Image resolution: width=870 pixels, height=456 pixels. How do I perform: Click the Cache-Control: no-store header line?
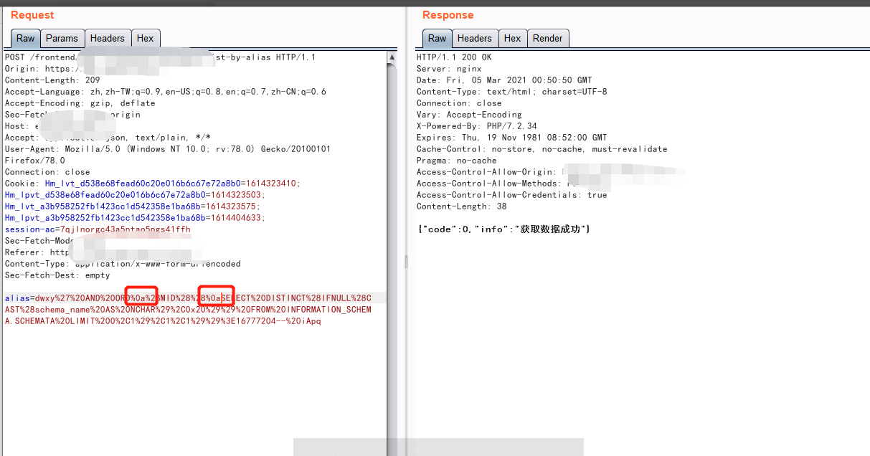tap(542, 149)
